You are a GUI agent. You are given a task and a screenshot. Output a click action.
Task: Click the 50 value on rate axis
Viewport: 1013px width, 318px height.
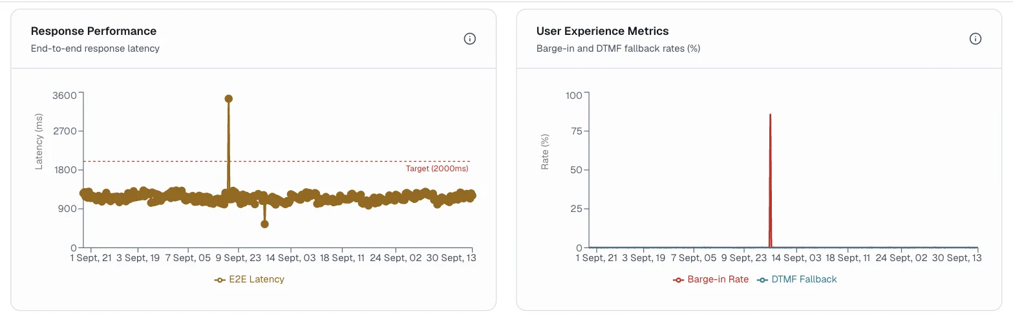(577, 170)
